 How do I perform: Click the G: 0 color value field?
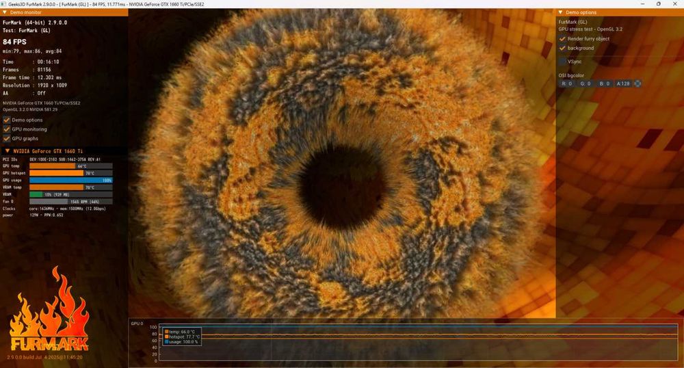click(x=586, y=83)
